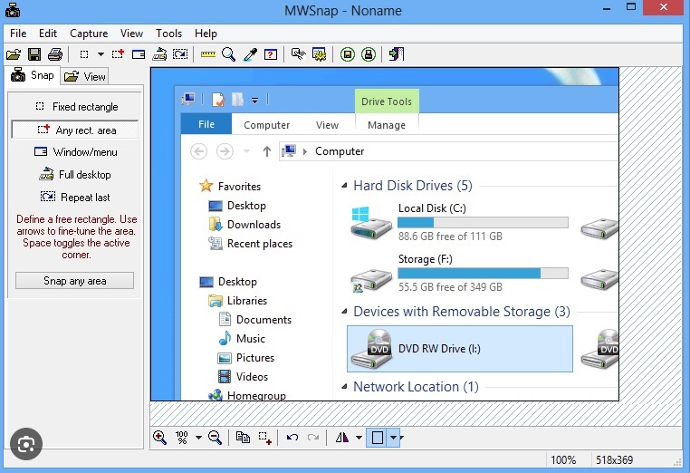This screenshot has height=473, width=690.
Task: Click the back arrow in the captured Explorer image
Action: (x=199, y=151)
